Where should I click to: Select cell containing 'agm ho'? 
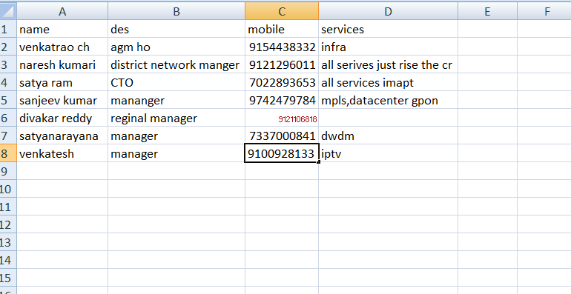pyautogui.click(x=176, y=47)
